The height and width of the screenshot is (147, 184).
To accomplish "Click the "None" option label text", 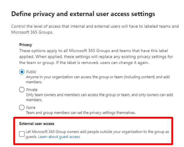I will click(31, 107).
